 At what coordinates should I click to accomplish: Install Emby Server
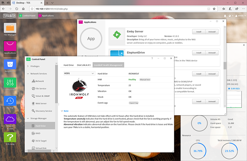(x=199, y=32)
